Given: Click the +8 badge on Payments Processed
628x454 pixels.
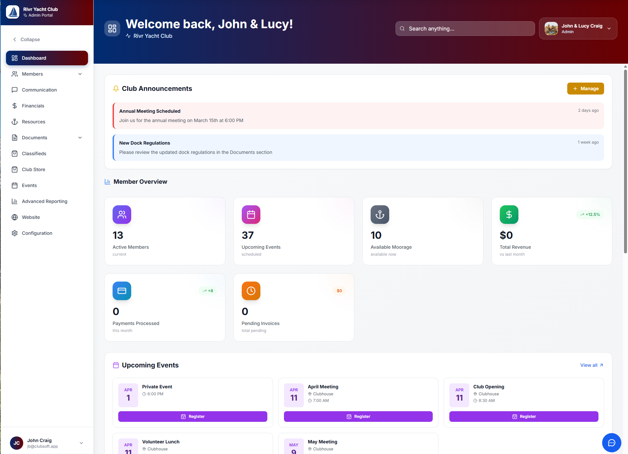Looking at the screenshot, I should pyautogui.click(x=208, y=291).
